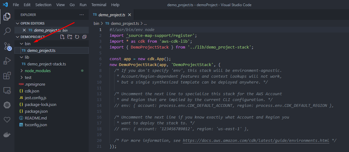Open the Explorer view in activity bar

click(x=7, y=17)
